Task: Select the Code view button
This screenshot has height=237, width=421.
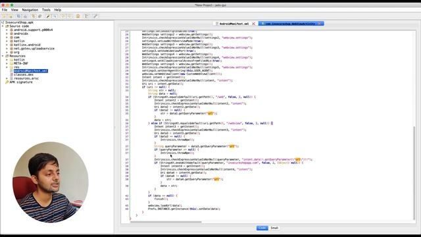Action: (x=262, y=228)
